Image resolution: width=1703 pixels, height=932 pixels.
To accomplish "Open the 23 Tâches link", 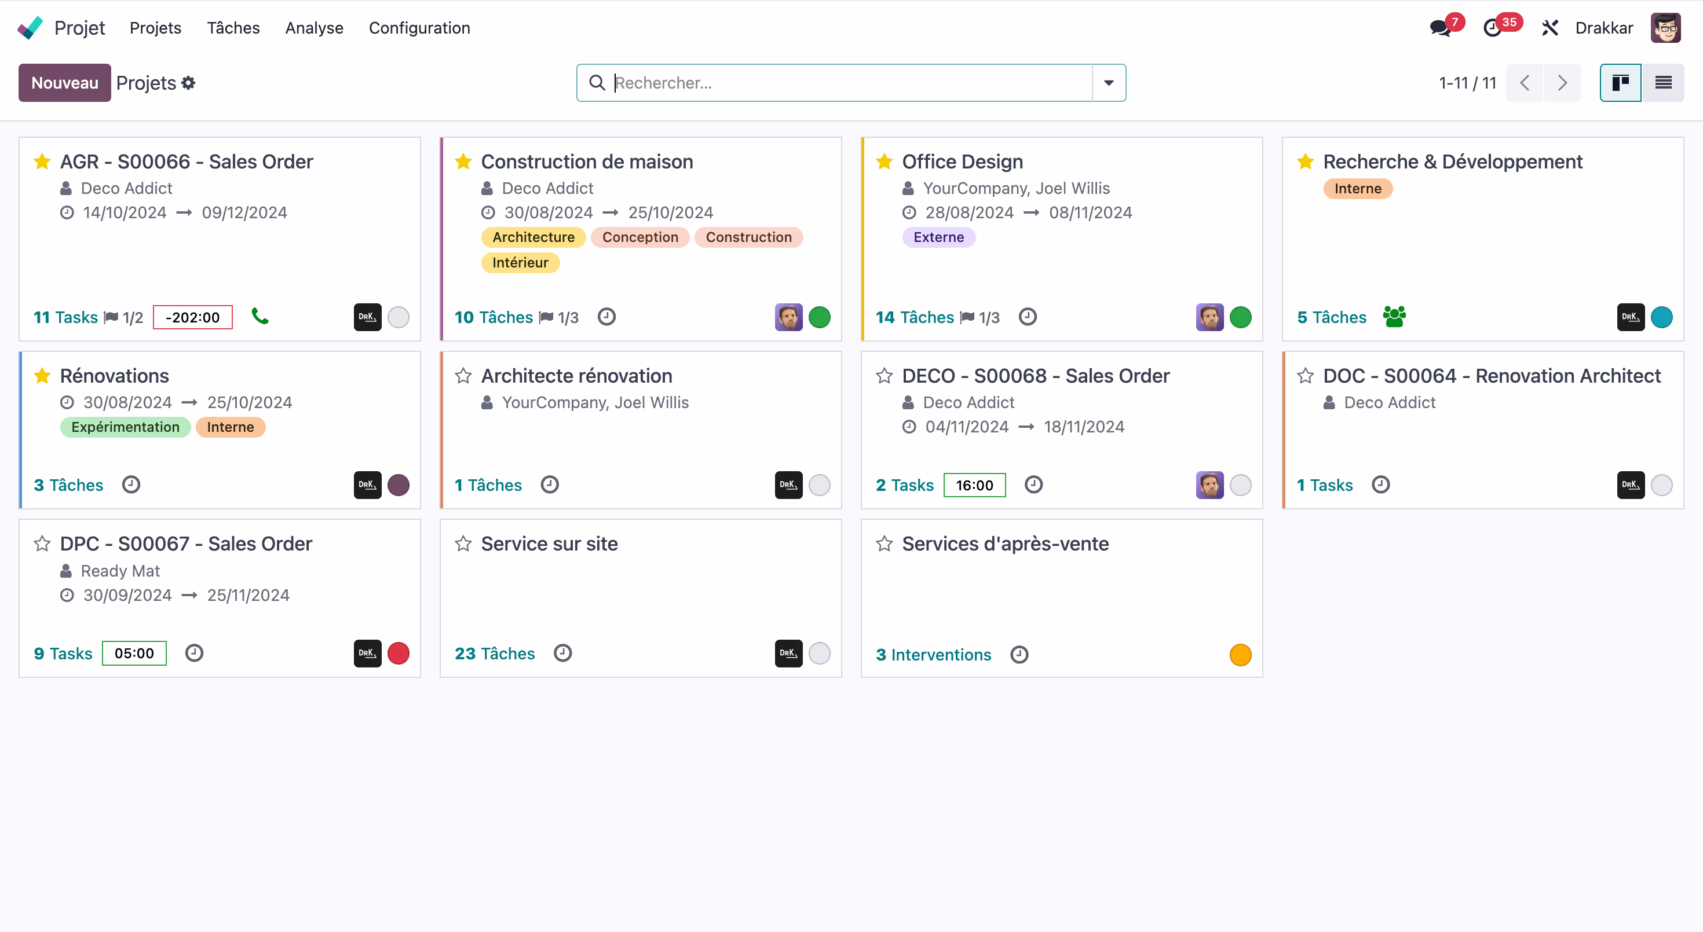I will [x=495, y=653].
